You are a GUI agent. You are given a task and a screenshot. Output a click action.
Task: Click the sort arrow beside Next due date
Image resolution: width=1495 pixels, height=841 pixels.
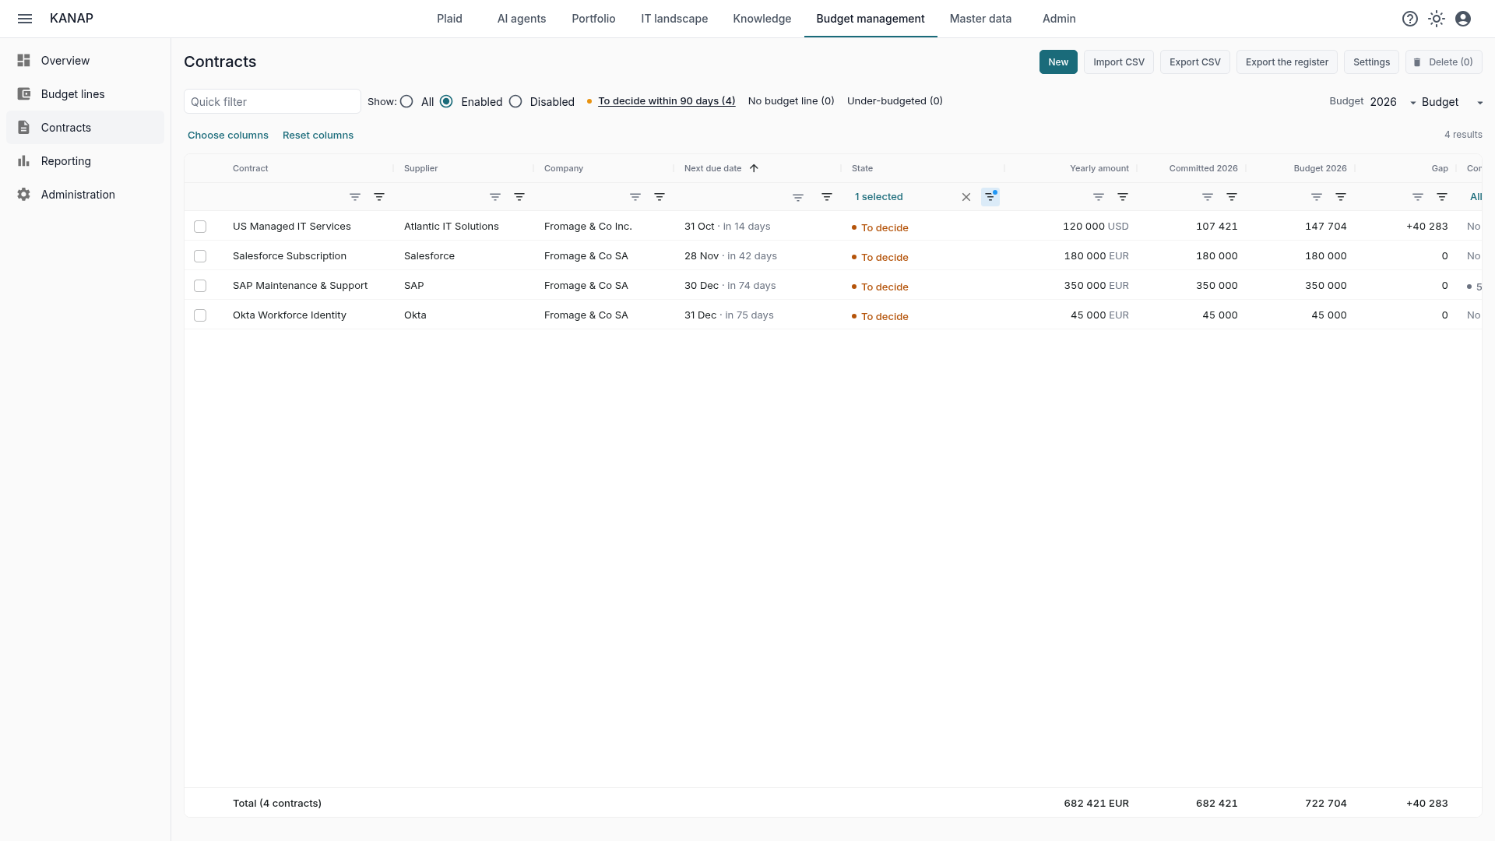pyautogui.click(x=754, y=168)
